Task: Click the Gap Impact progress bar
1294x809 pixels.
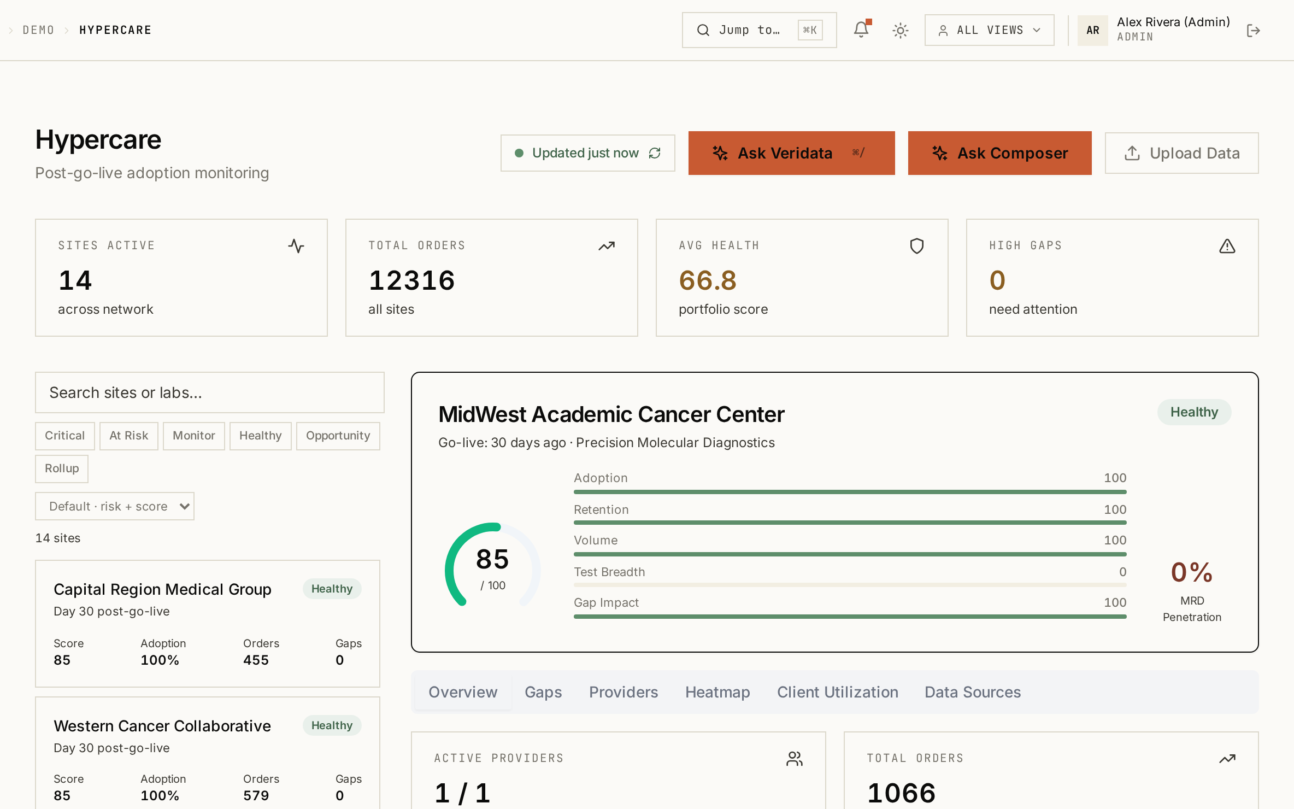Action: point(850,617)
